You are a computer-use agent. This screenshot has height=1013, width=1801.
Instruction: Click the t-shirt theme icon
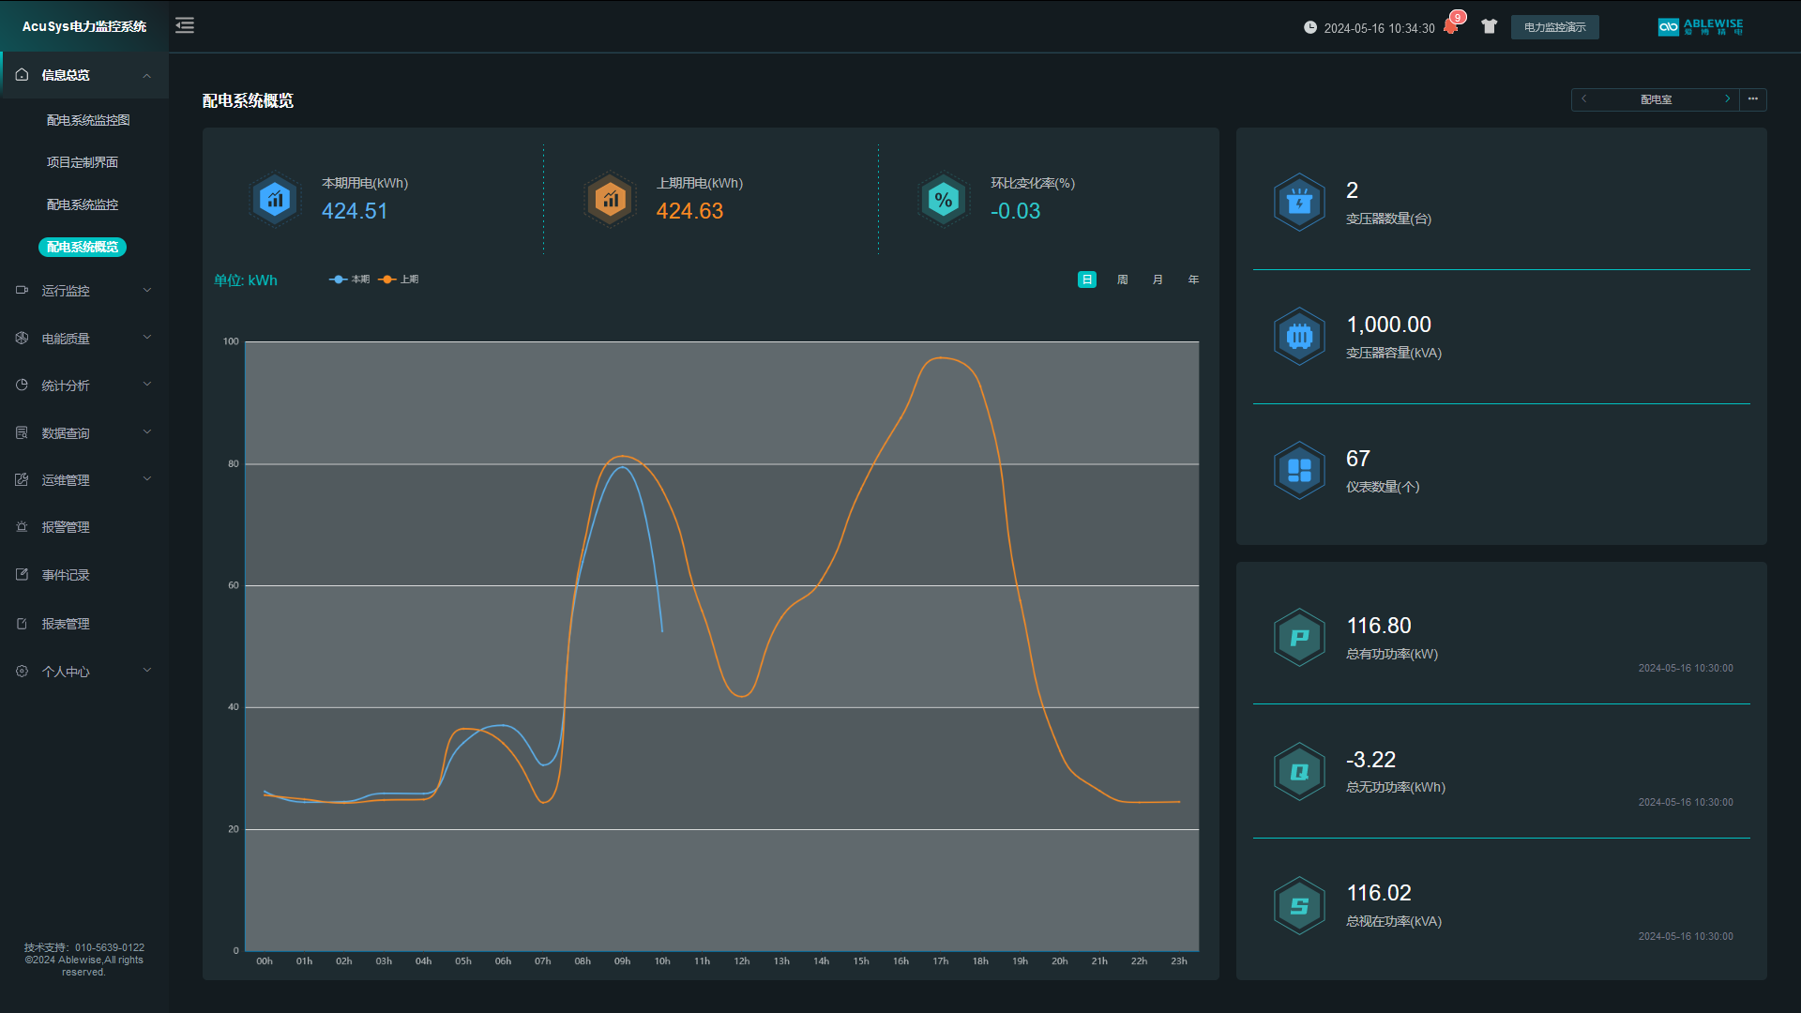click(x=1489, y=26)
